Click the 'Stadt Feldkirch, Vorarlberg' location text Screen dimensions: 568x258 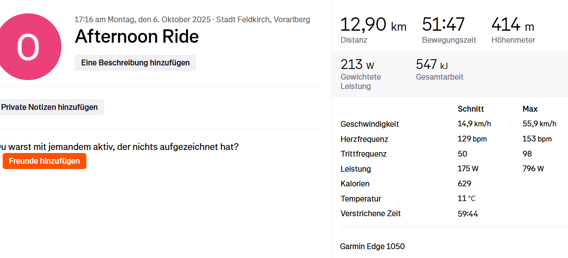click(263, 20)
